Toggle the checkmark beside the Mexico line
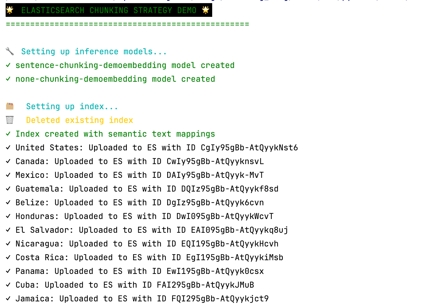Screen dimensions: 435x307 [8, 175]
